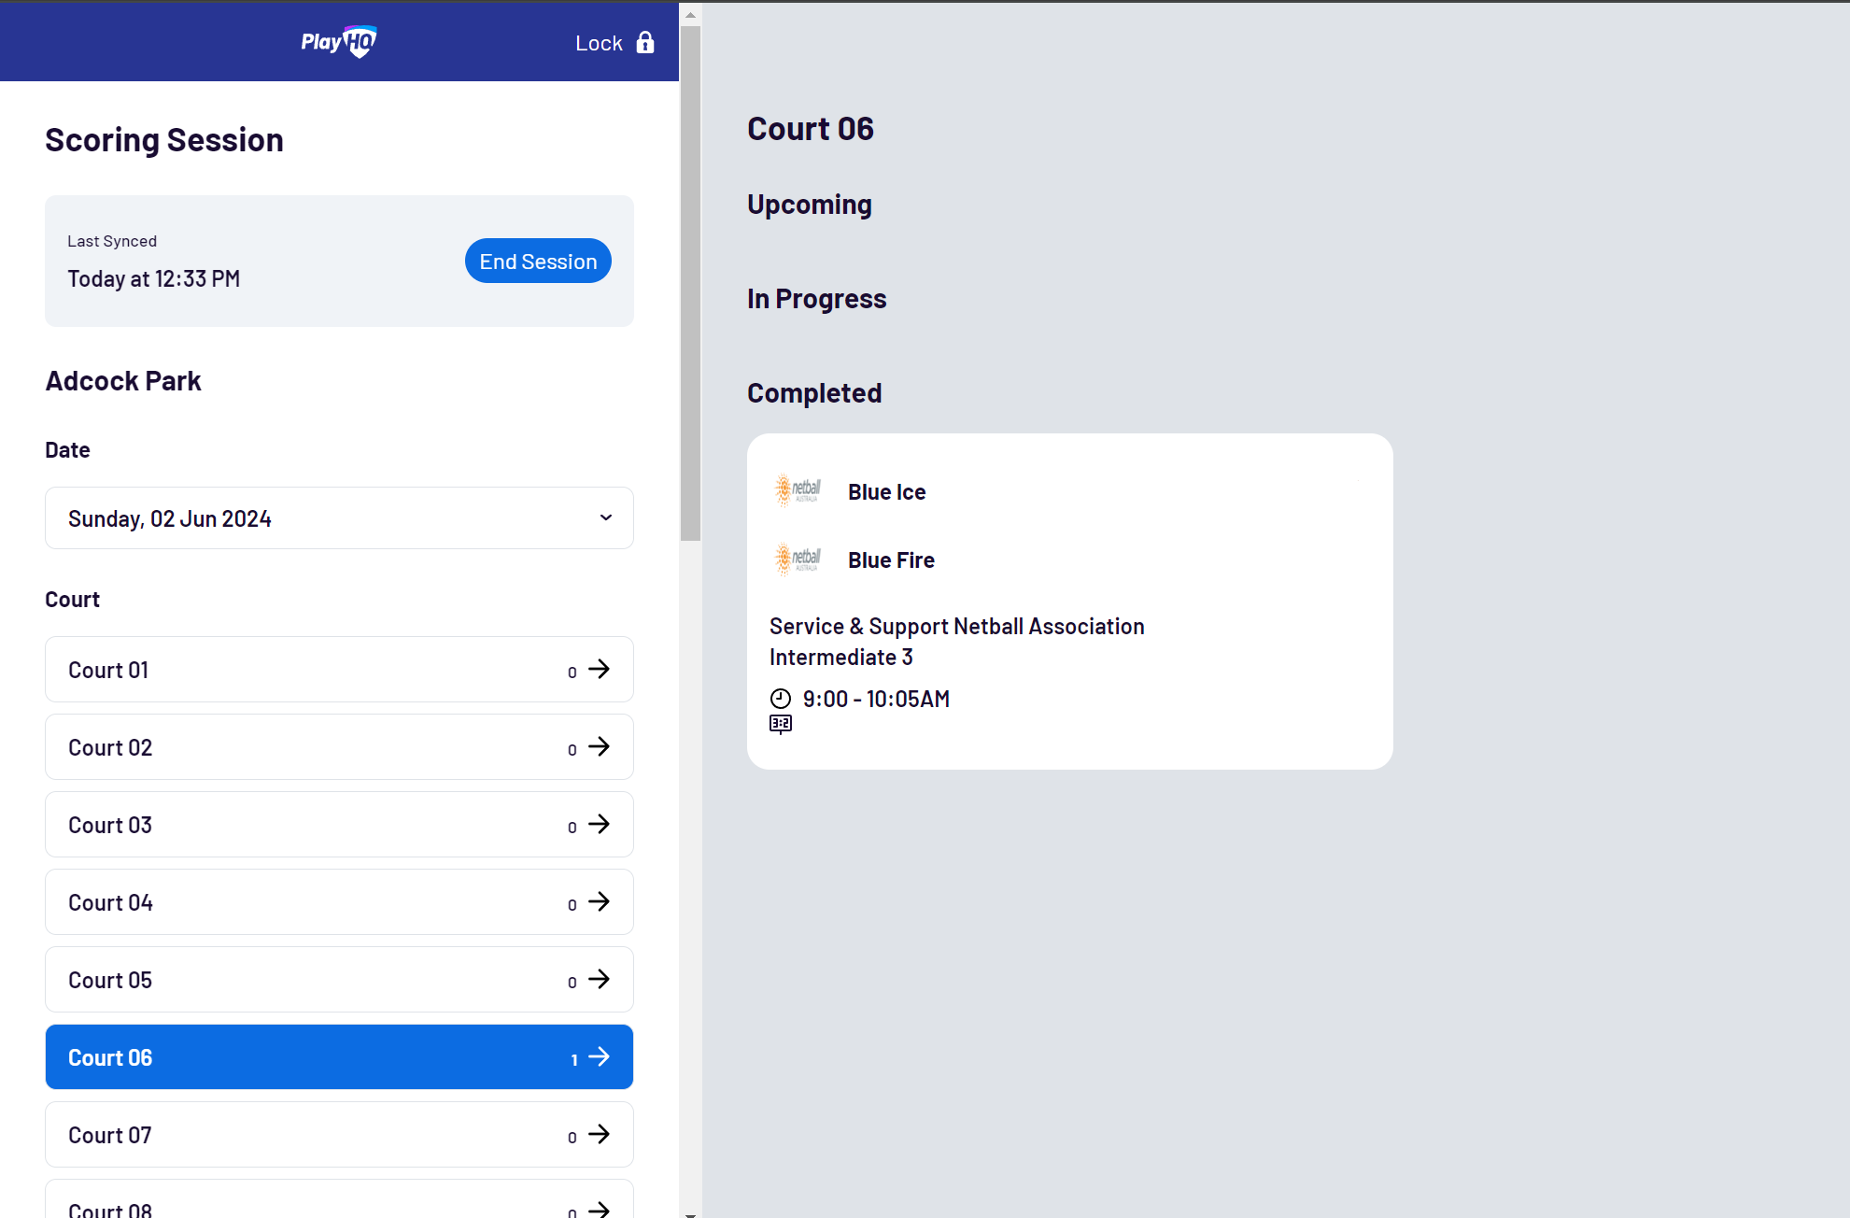Click the Blue Ice netball team logo
1850x1218 pixels.
(x=798, y=489)
